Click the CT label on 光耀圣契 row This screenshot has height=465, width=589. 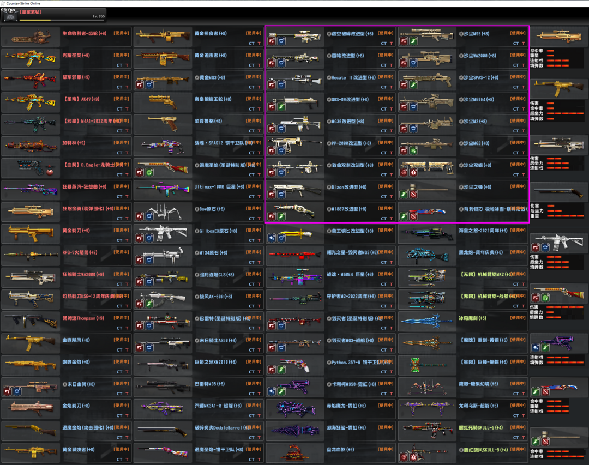[x=119, y=65]
